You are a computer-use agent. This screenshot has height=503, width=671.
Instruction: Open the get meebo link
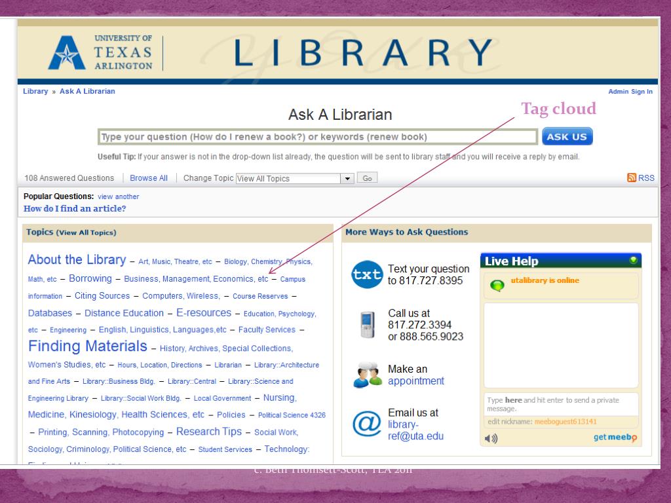pos(615,437)
